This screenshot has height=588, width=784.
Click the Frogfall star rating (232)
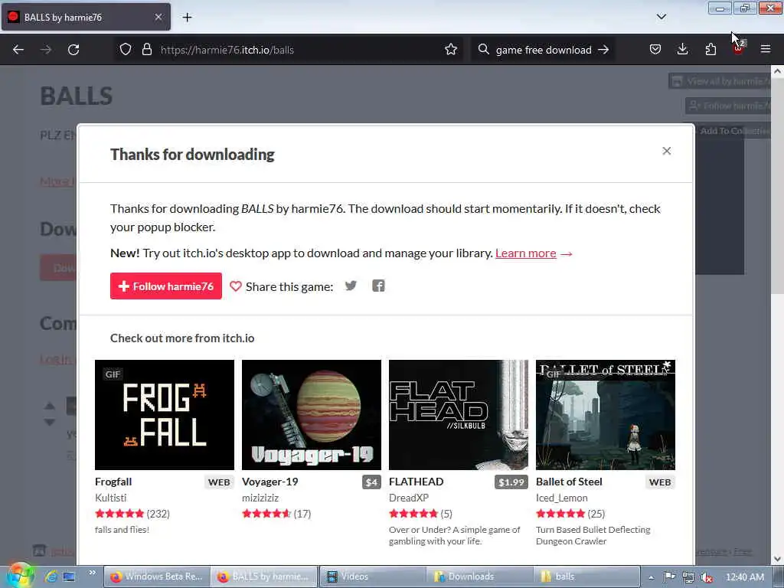[132, 514]
